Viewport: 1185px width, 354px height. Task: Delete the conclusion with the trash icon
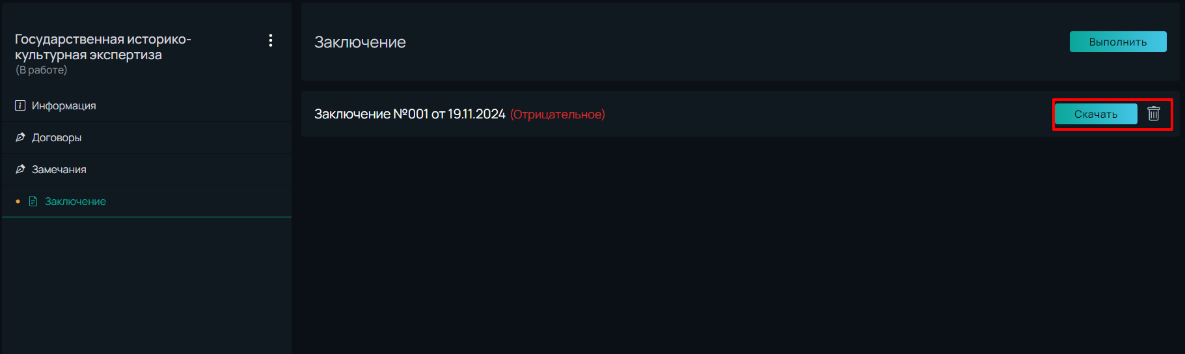(1154, 113)
